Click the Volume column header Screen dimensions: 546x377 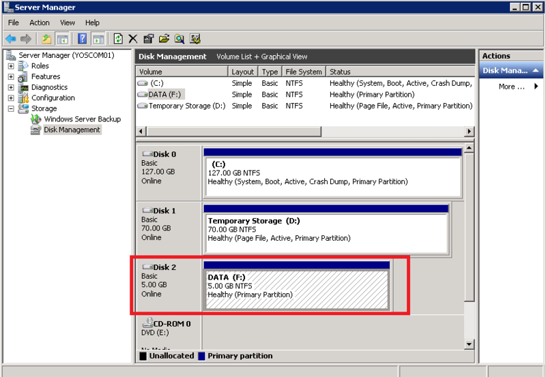click(182, 72)
